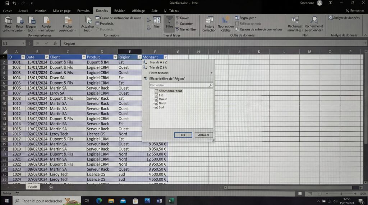Screen dimensions: 368x205
Task: Sort descending with ribbon Z-A icon
Action: 149,27
